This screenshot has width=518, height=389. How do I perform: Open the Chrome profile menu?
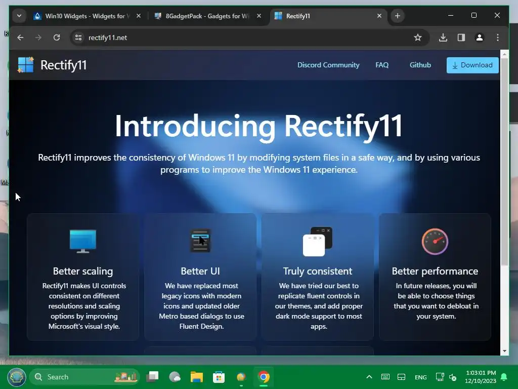coord(480,37)
